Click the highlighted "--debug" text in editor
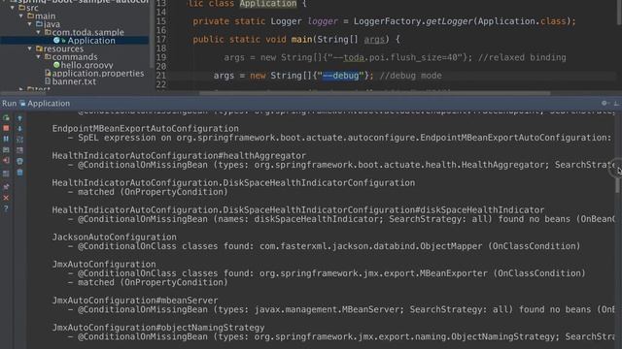Image resolution: width=622 pixels, height=349 pixels. coord(341,76)
